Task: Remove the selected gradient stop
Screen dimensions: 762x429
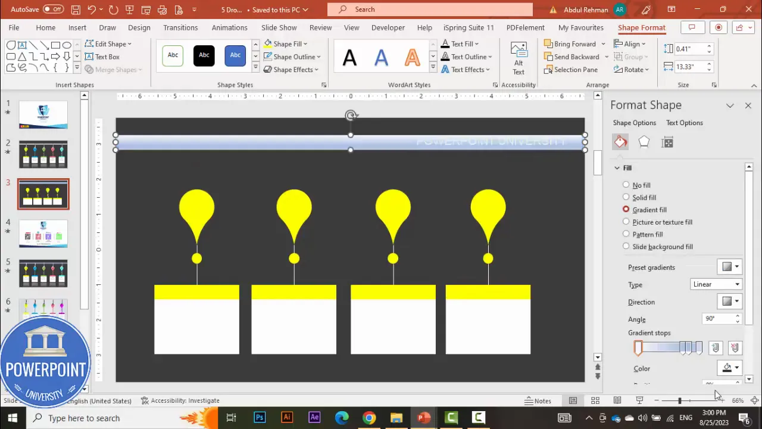Action: (735, 348)
